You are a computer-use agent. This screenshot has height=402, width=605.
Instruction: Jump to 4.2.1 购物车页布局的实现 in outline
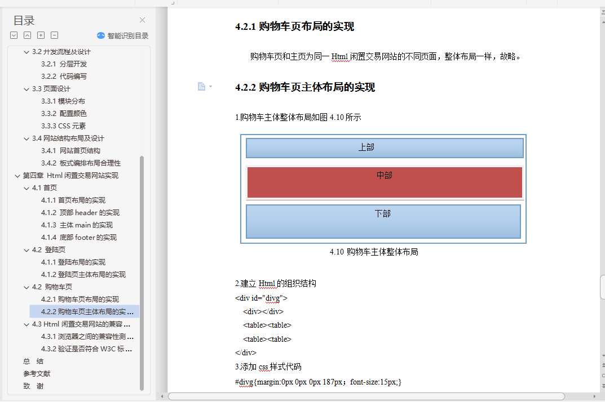[80, 299]
